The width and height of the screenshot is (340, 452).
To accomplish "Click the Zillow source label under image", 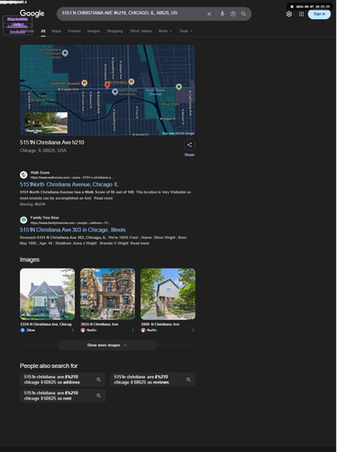I will tap(31, 330).
